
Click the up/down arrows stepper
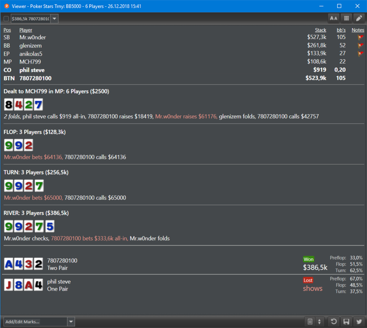click(x=319, y=322)
